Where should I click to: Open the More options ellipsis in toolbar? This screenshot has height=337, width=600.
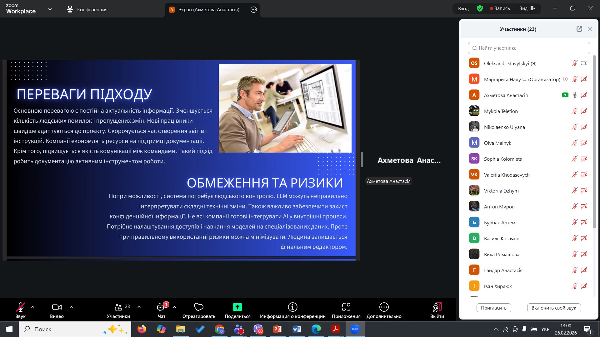[384, 307]
